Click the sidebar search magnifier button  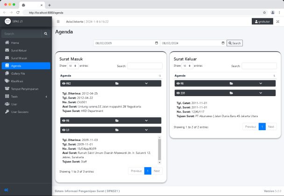(45, 34)
